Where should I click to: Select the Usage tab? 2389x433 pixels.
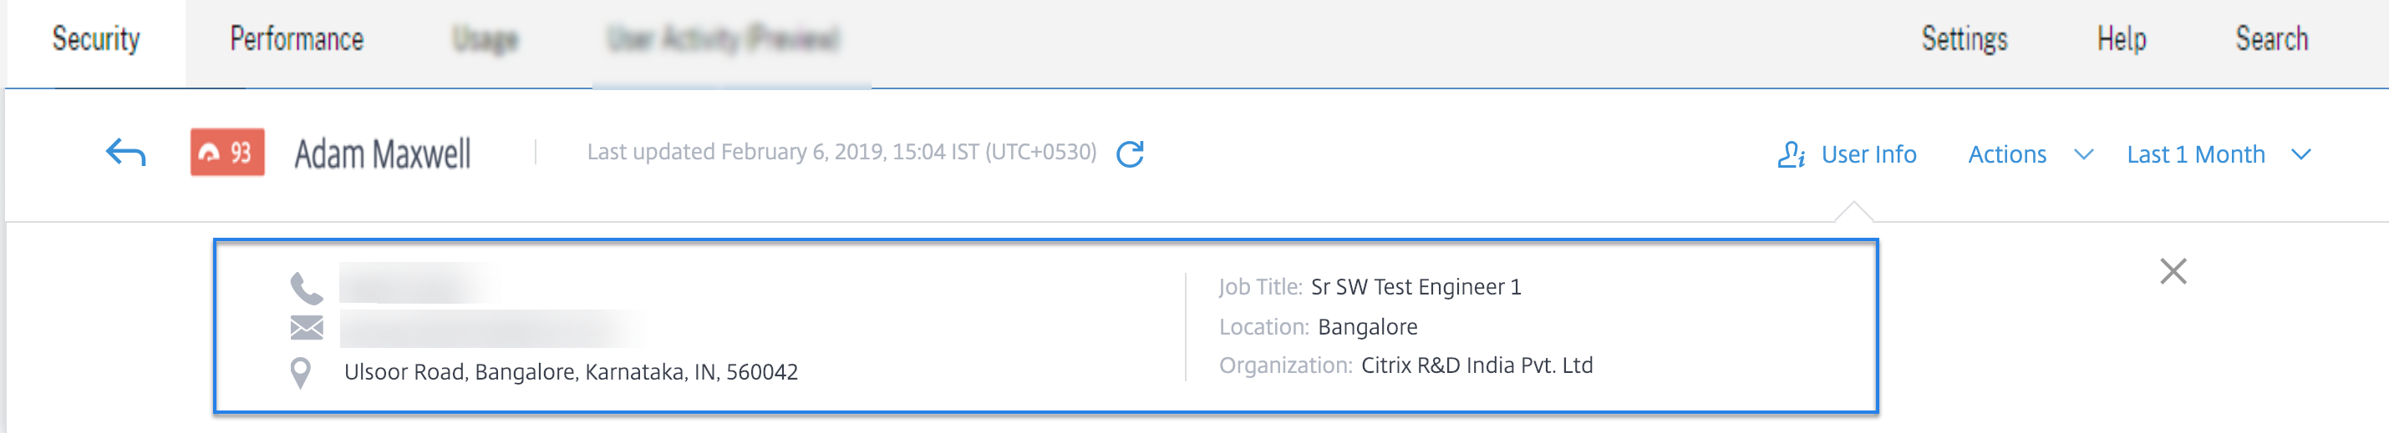tap(485, 39)
